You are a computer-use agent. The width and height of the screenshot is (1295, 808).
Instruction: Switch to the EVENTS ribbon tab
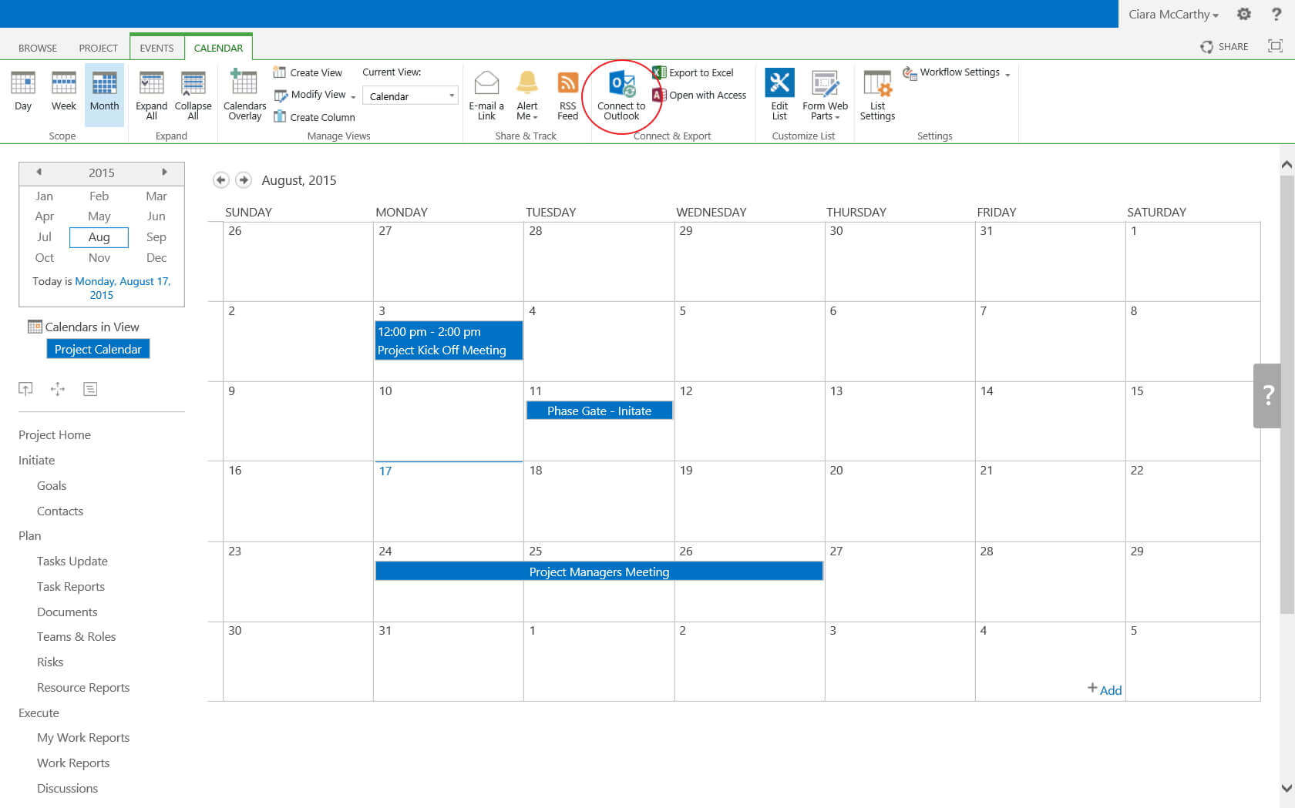[156, 48]
